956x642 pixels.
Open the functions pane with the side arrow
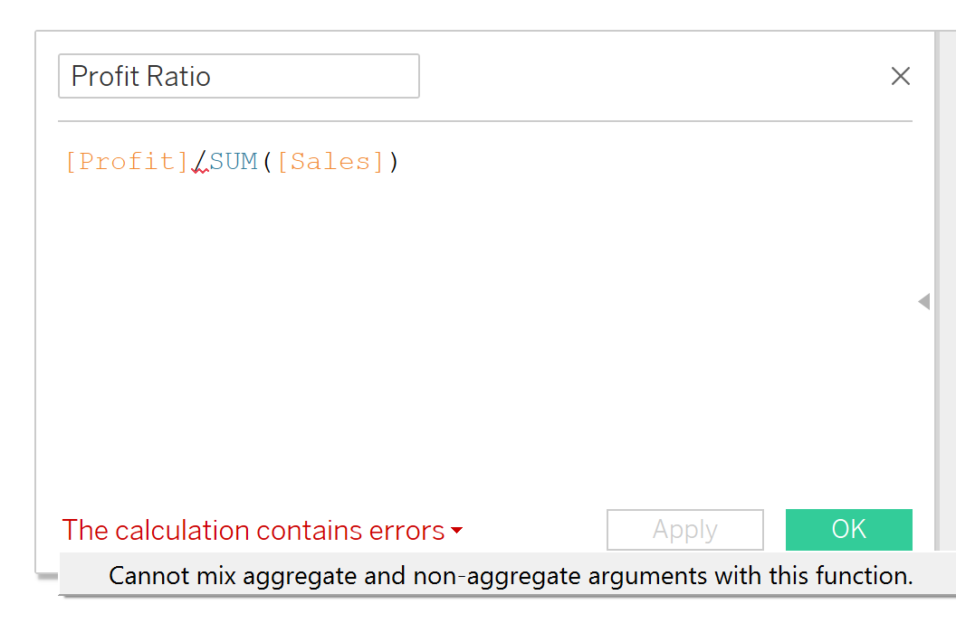pos(924,301)
